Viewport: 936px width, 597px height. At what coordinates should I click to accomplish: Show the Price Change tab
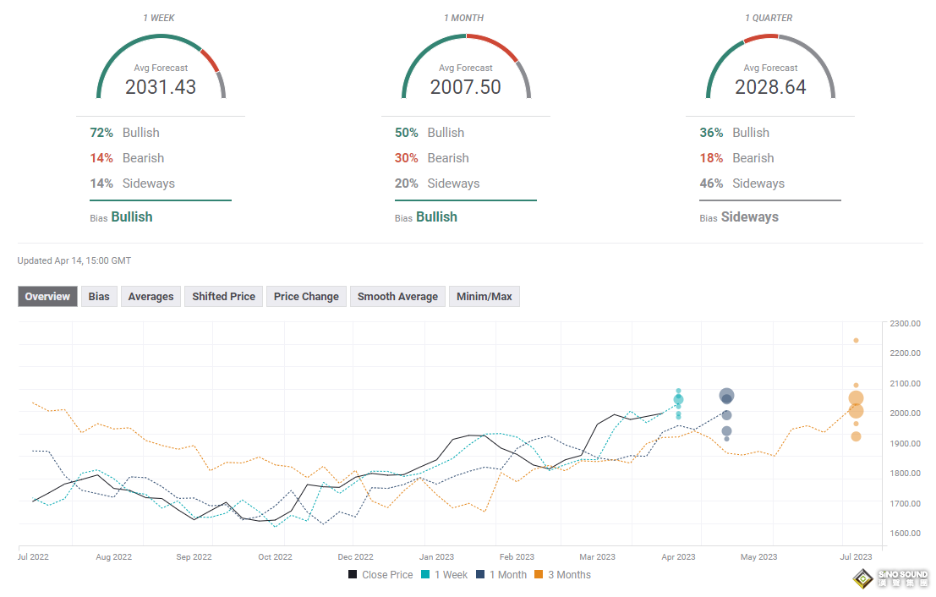(x=306, y=297)
